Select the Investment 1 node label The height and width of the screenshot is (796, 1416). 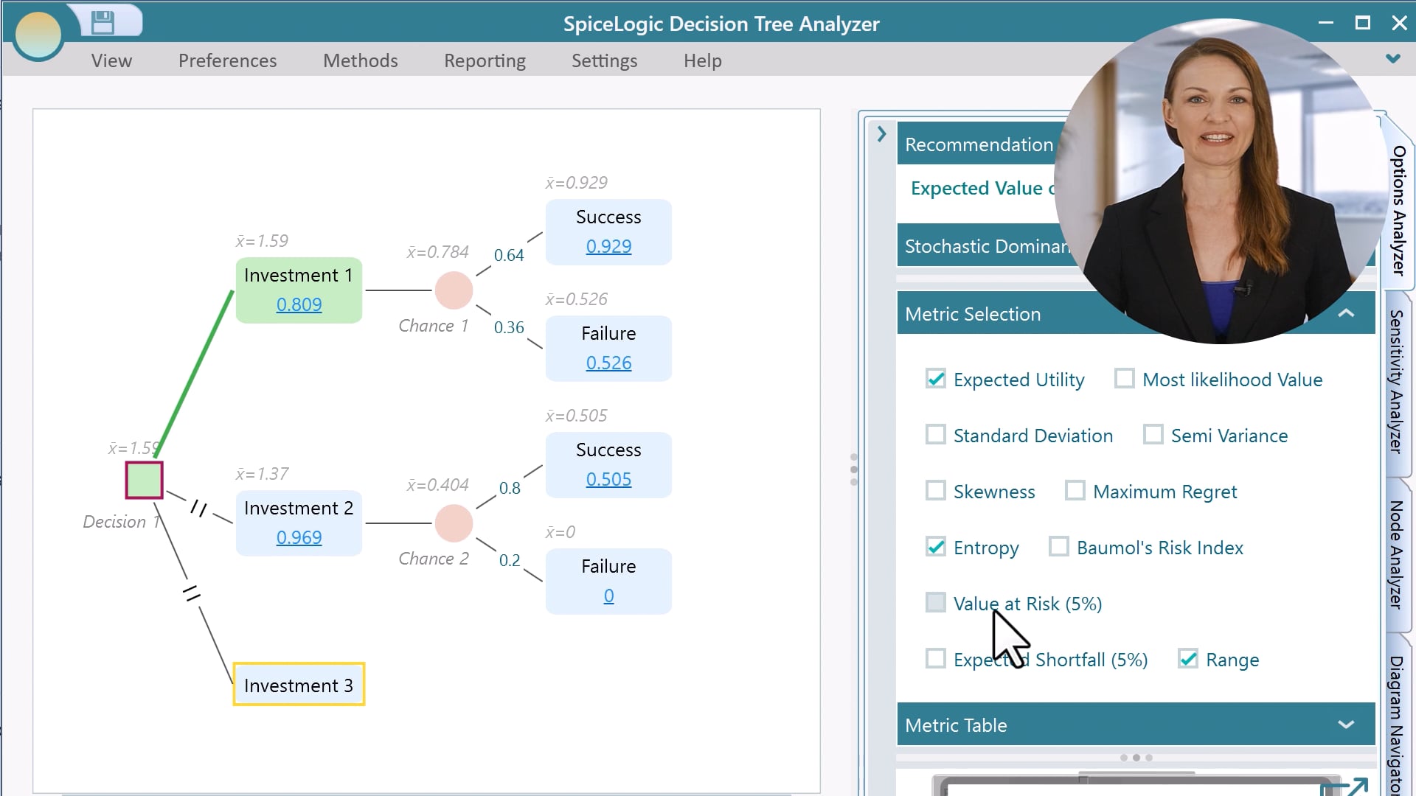299,275
